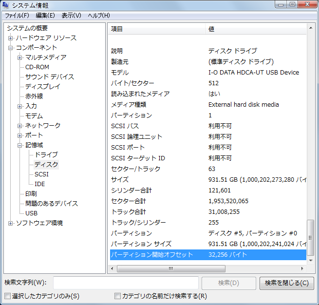Enable カテゴリの名前だけ検索する(R) checkbox

pyautogui.click(x=117, y=296)
